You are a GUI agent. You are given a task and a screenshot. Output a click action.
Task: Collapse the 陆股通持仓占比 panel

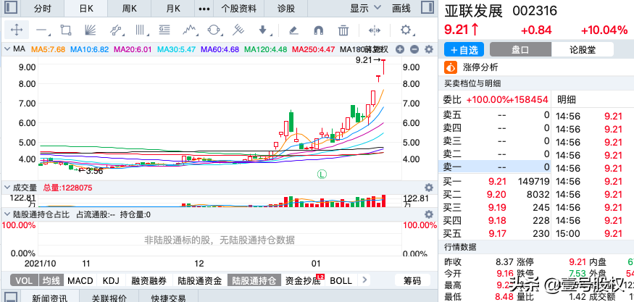pyautogui.click(x=7, y=214)
